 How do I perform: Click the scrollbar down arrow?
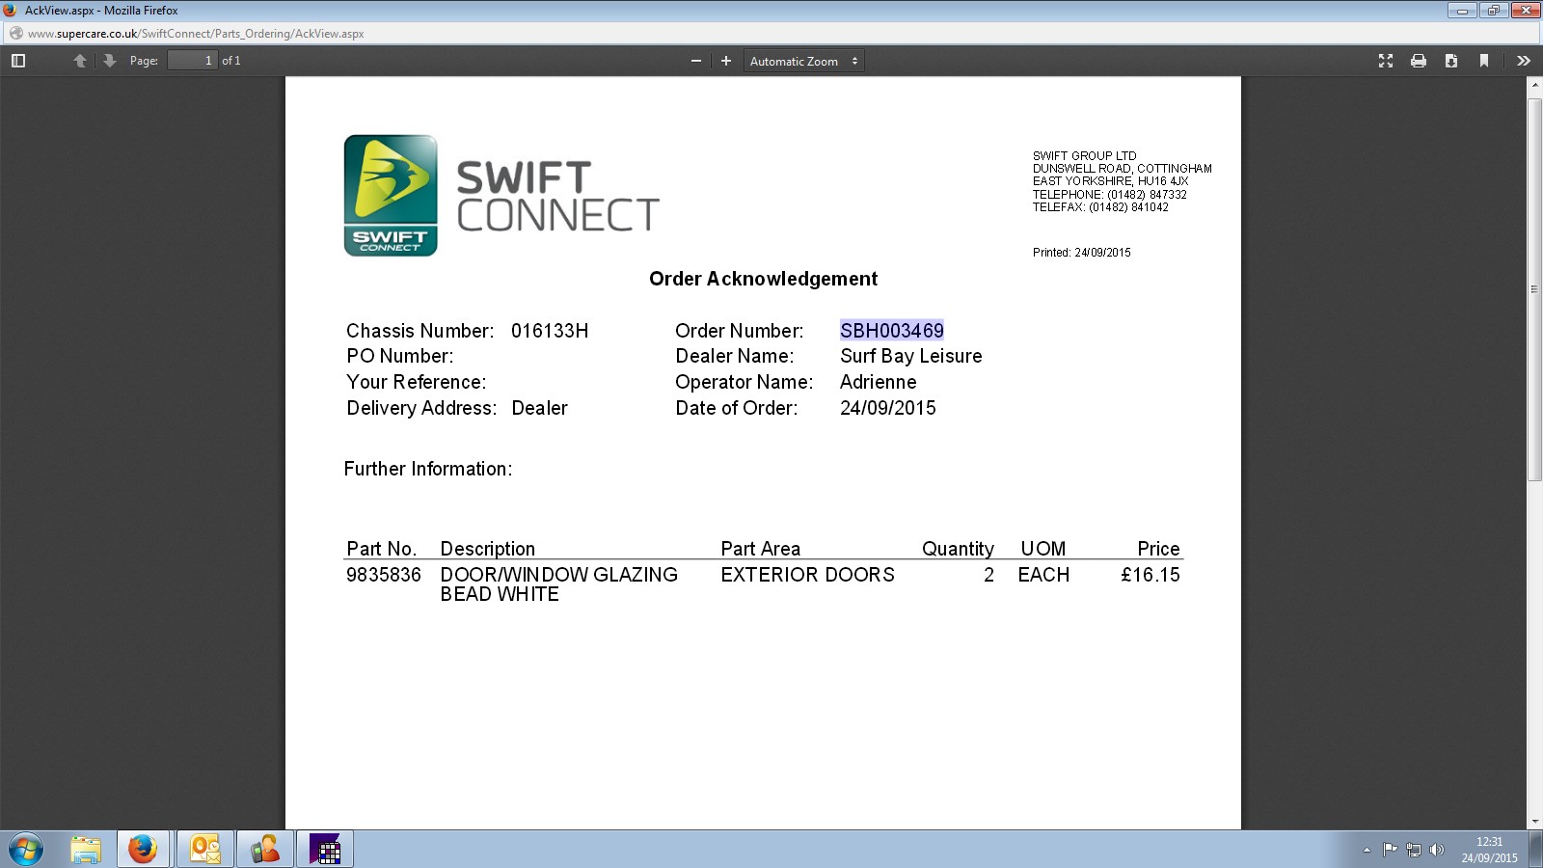1535,822
